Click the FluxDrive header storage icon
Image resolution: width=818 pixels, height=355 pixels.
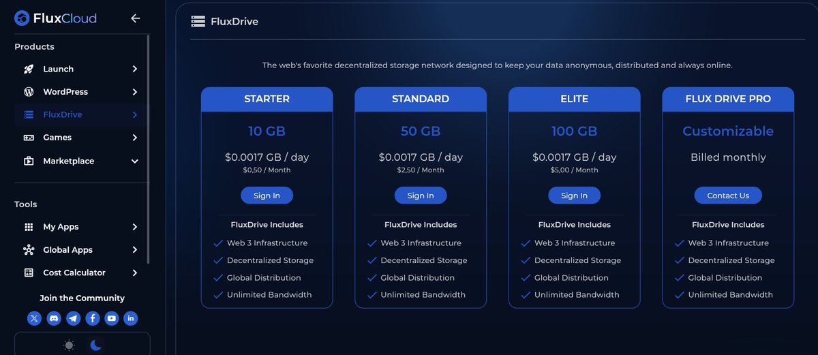point(198,21)
